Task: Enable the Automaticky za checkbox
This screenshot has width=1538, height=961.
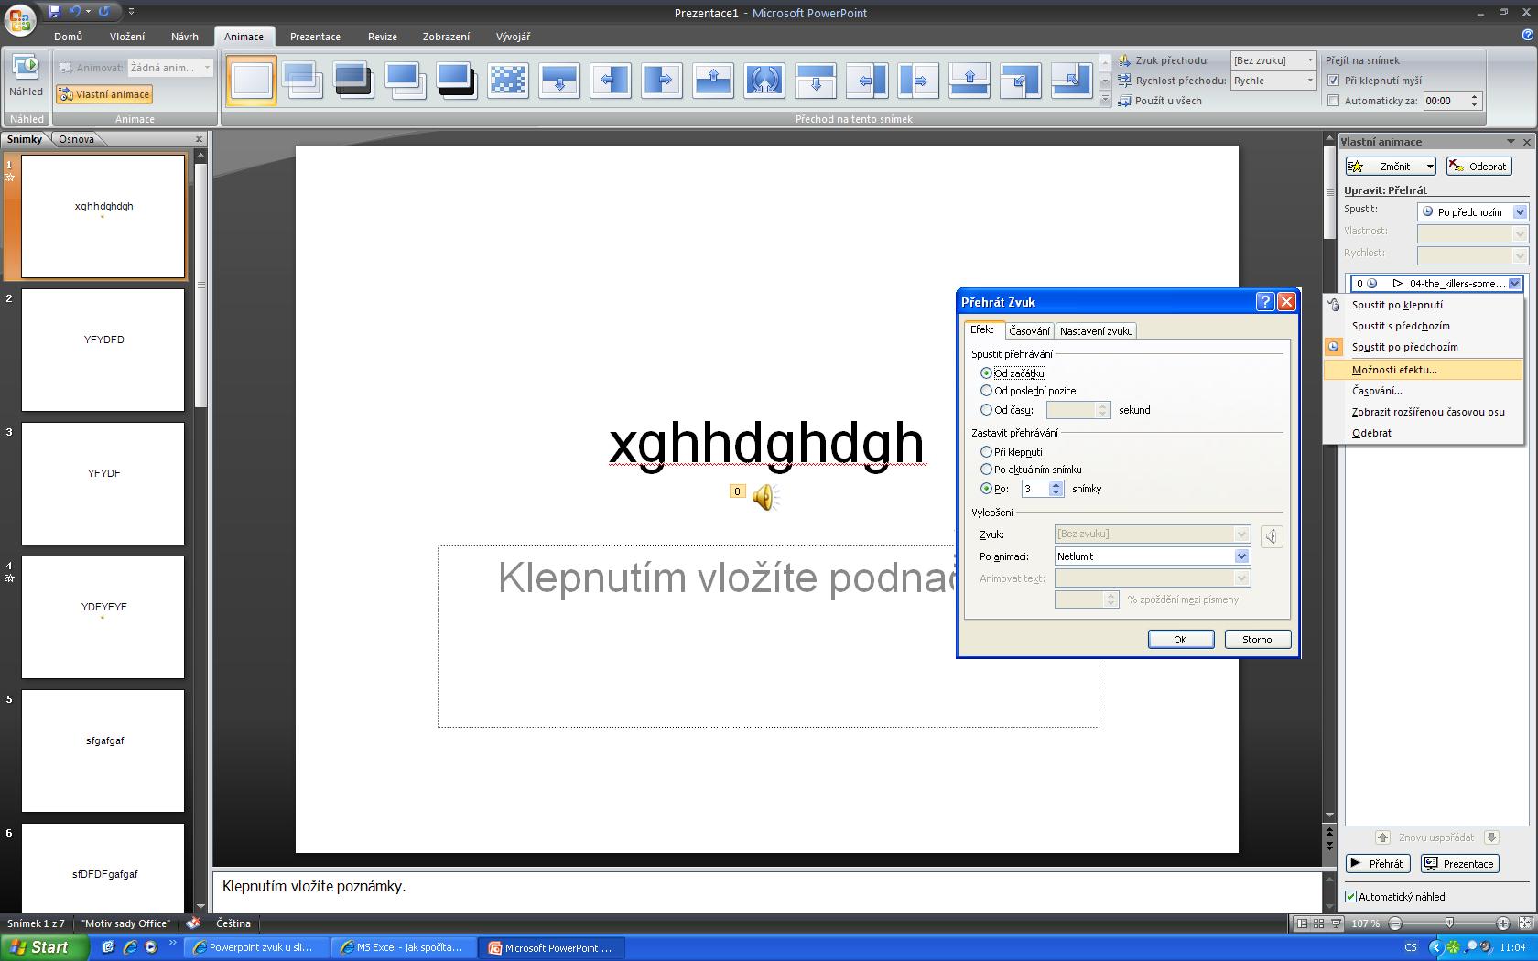Action: (x=1333, y=101)
